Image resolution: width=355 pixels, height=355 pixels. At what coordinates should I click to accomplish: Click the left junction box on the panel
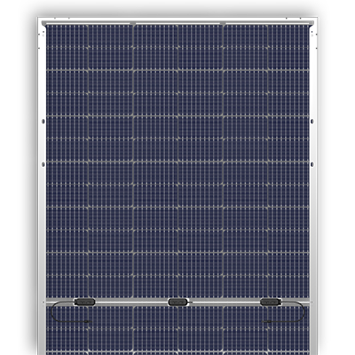(84, 302)
